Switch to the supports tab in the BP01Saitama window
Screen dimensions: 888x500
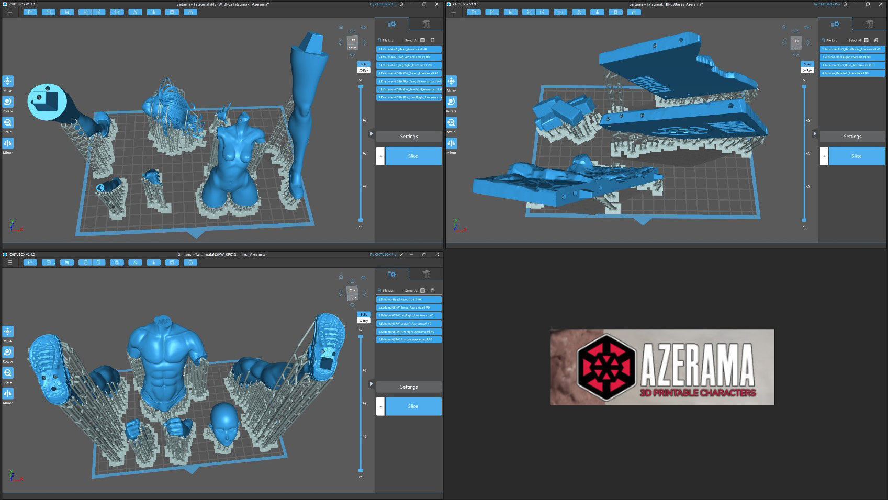(425, 274)
